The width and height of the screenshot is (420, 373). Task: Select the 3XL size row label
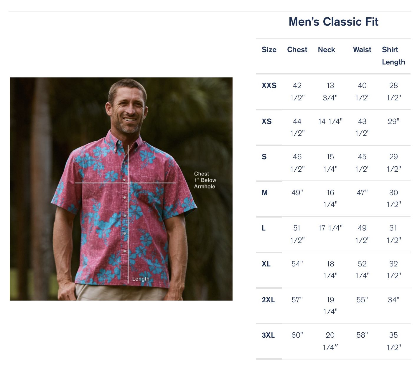pos(268,335)
